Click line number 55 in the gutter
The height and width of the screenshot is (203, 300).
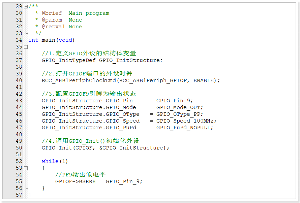click(x=19, y=181)
